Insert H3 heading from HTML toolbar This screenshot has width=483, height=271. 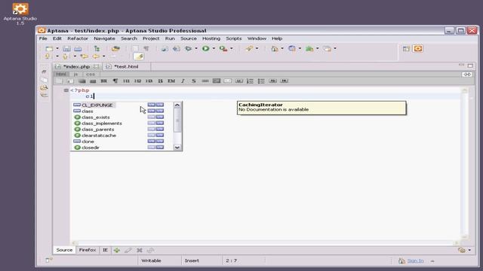[149, 81]
